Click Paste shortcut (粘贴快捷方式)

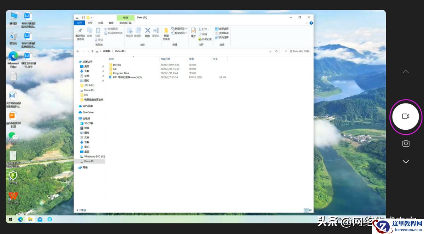coord(113,33)
